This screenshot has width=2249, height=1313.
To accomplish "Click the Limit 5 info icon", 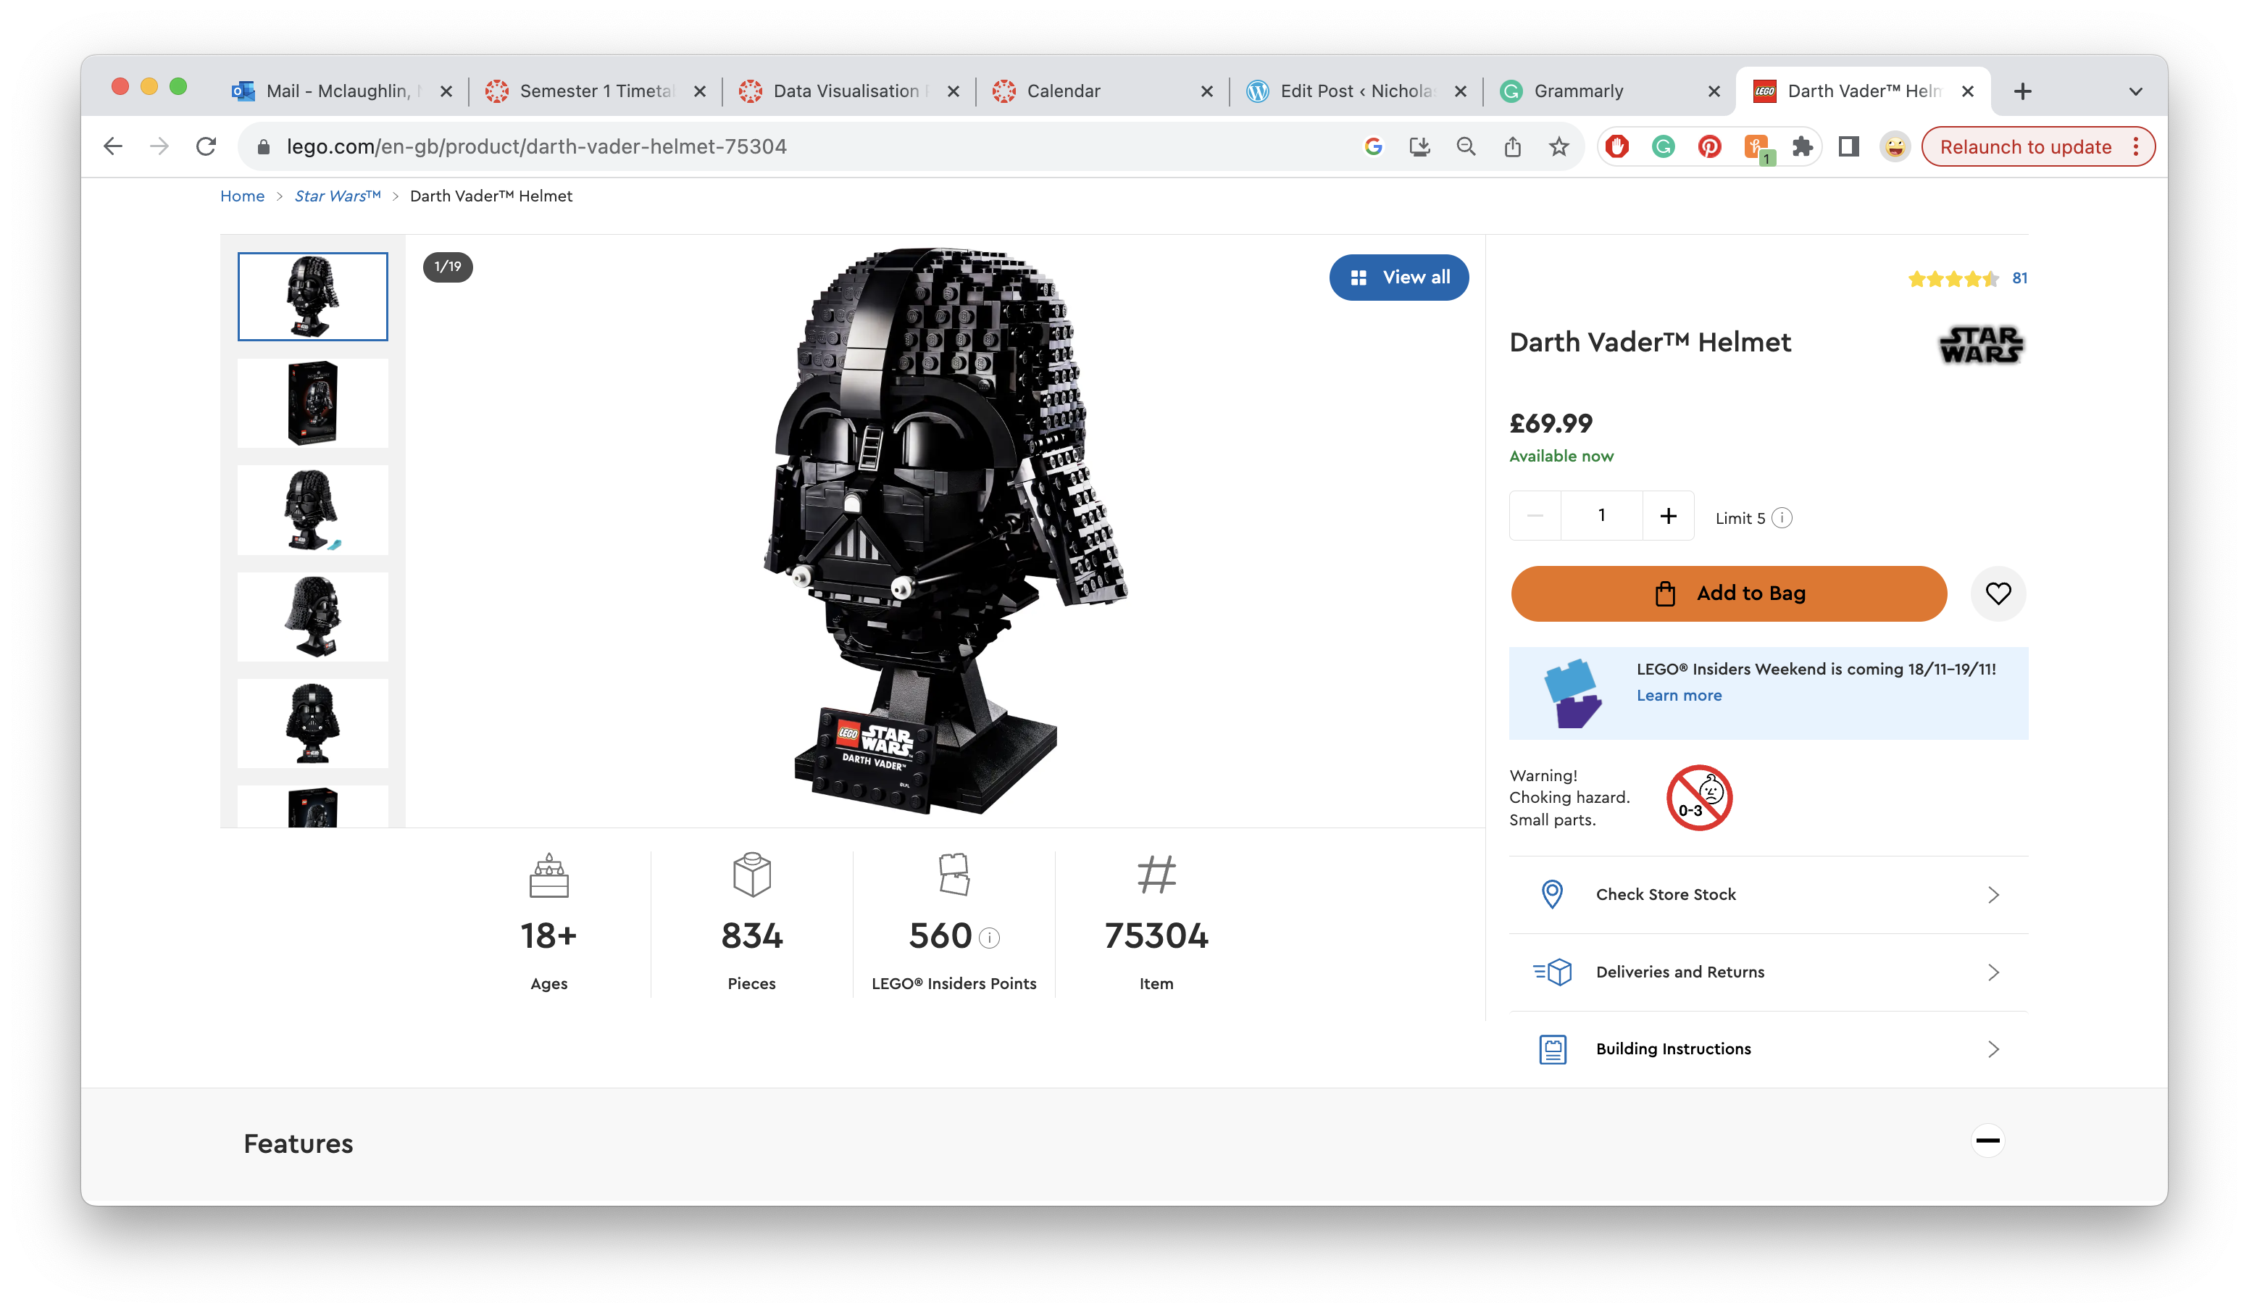I will pyautogui.click(x=1782, y=517).
